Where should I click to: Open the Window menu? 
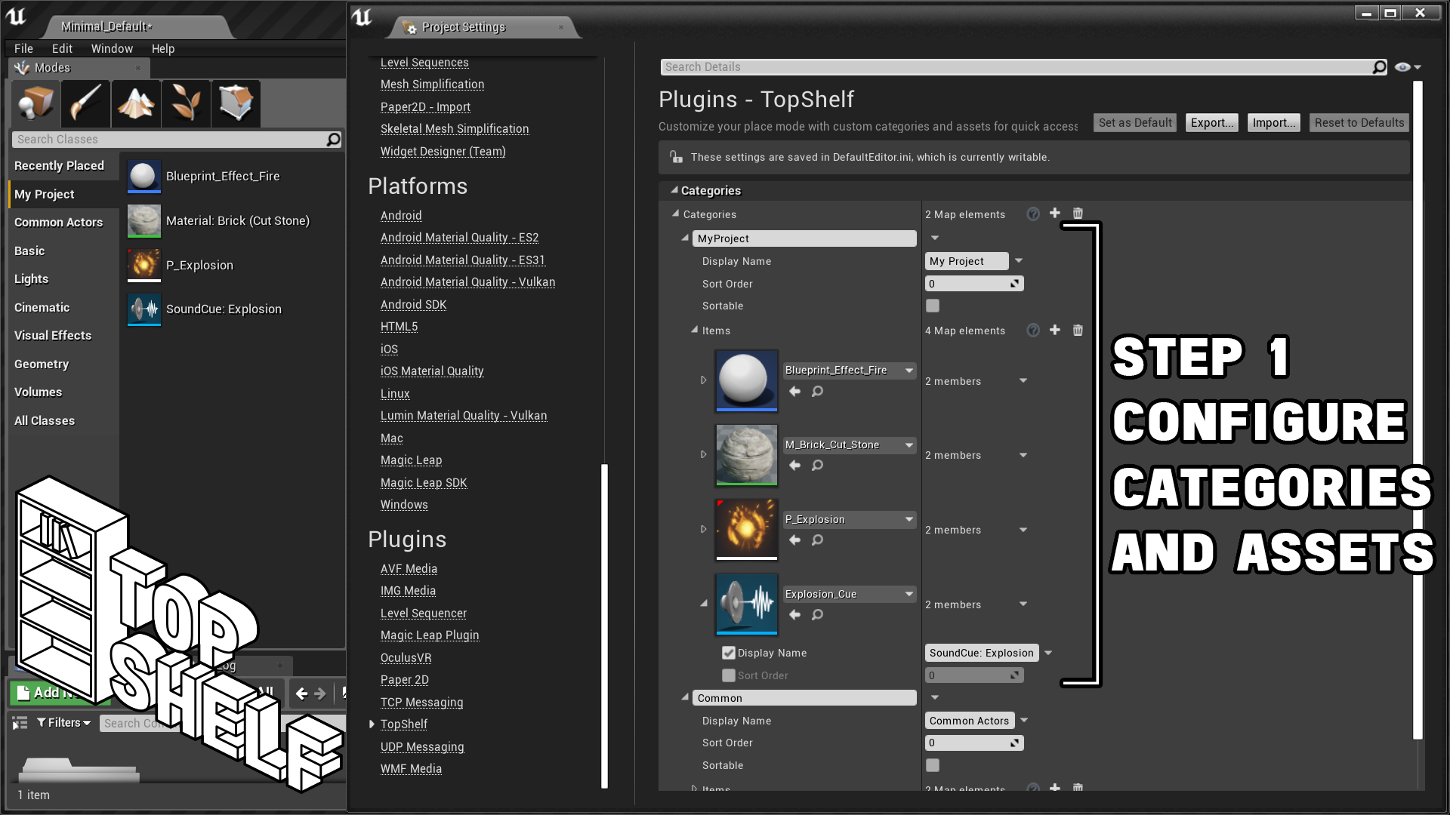112,48
